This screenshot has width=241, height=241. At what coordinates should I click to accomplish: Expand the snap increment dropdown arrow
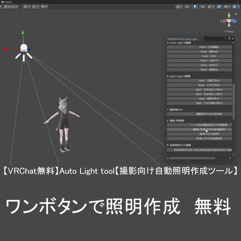[x=38, y=7]
